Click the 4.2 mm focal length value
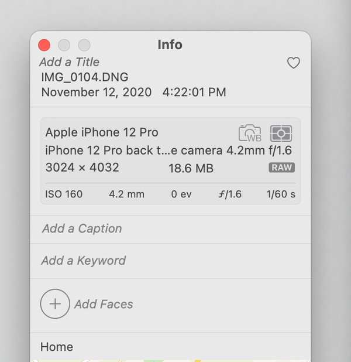 click(x=126, y=194)
